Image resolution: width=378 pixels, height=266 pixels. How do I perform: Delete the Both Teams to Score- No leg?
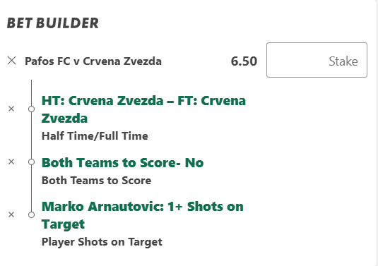(11, 162)
